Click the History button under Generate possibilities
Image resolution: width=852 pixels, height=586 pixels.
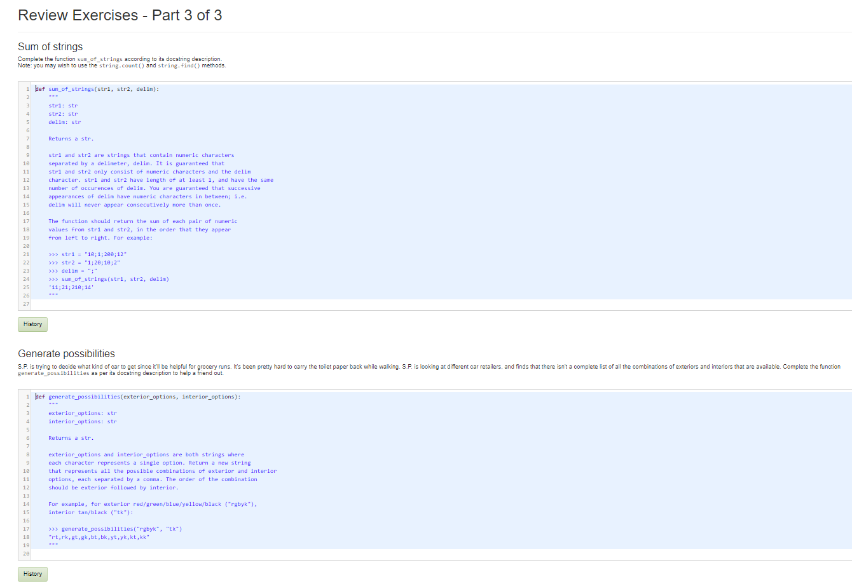tap(32, 574)
